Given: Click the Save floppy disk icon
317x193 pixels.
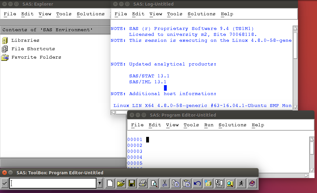Looking at the screenshot, I should point(132,183).
